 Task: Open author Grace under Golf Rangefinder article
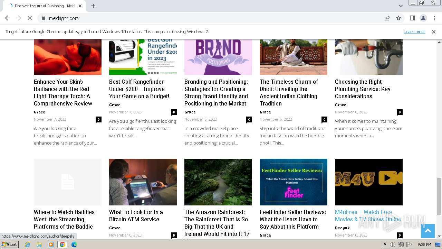pos(115,105)
